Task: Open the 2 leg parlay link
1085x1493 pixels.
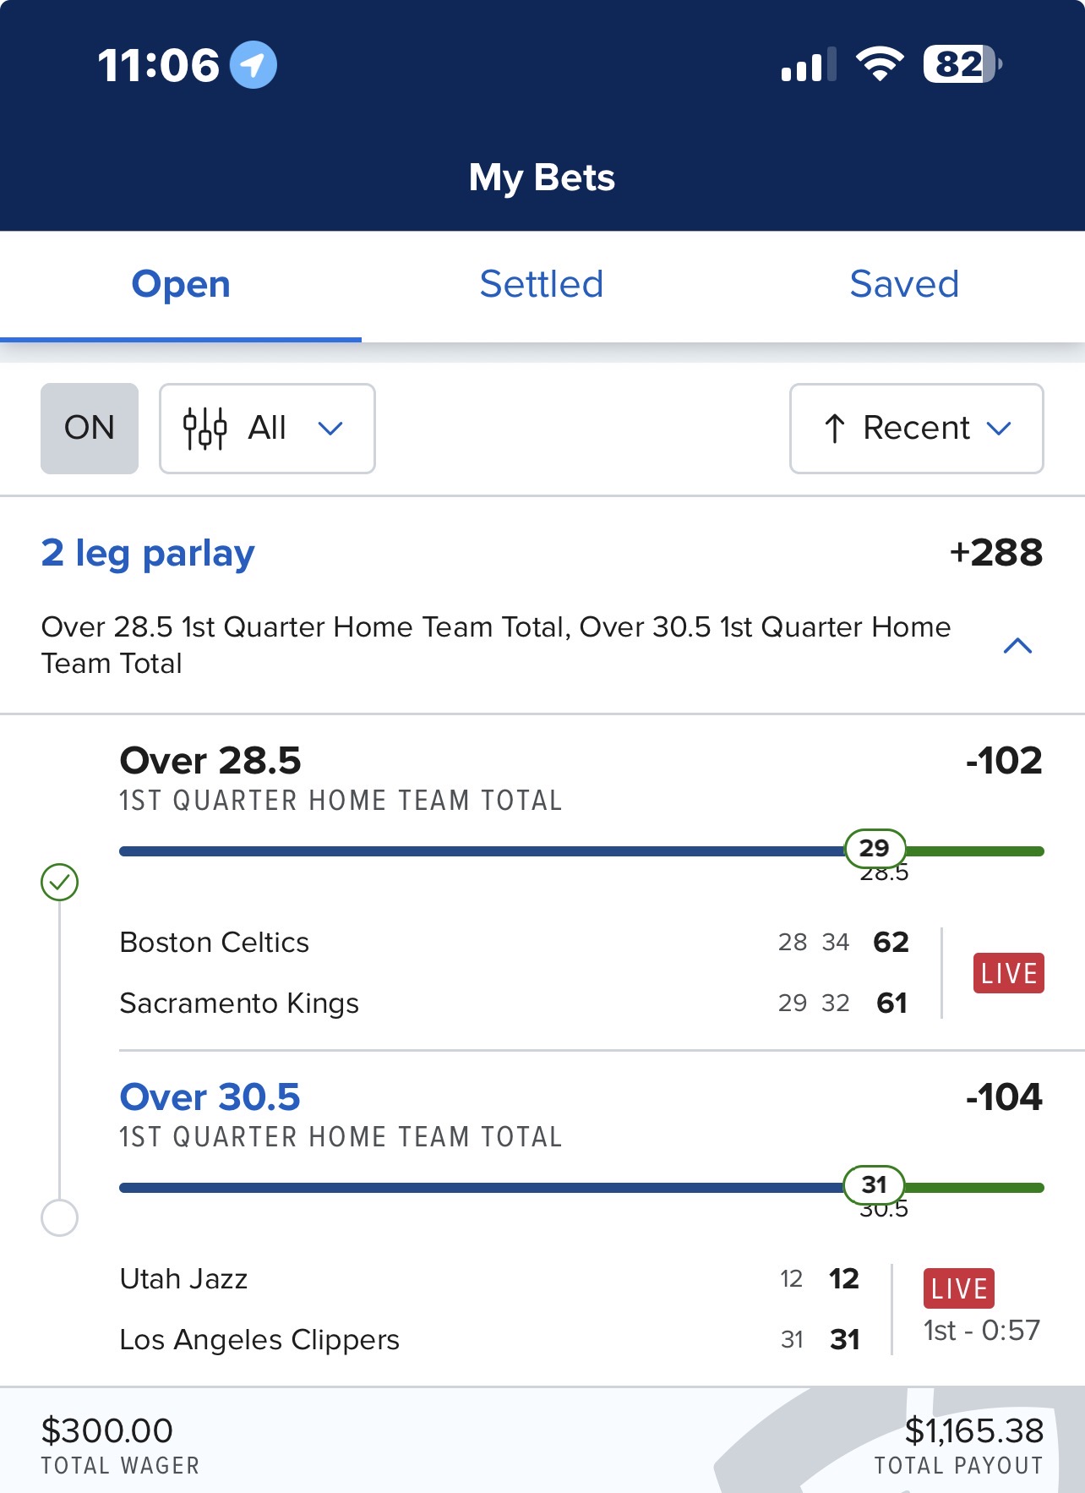Action: point(148,553)
